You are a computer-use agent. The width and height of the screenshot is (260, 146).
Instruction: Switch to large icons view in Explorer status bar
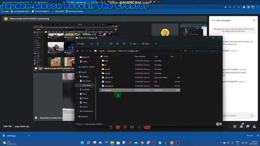pyautogui.click(x=221, y=124)
